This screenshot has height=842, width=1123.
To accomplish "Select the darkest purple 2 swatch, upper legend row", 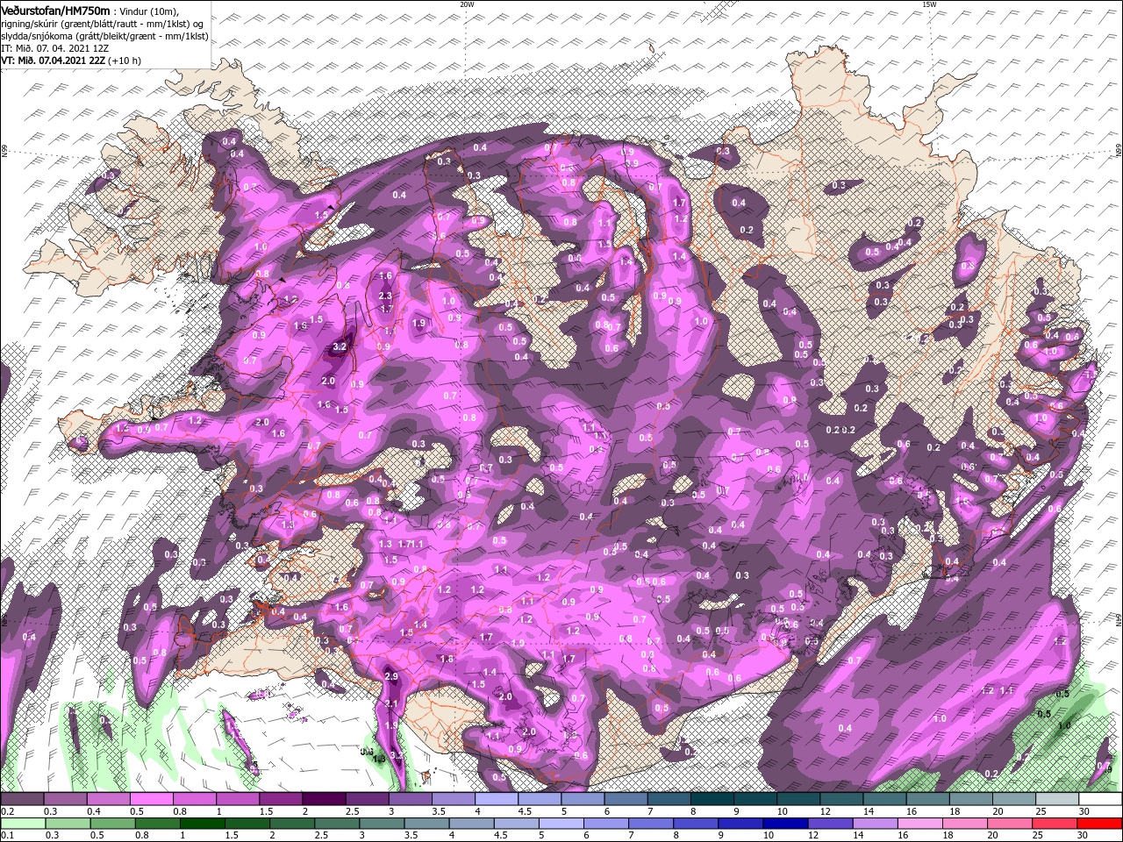I will [324, 799].
